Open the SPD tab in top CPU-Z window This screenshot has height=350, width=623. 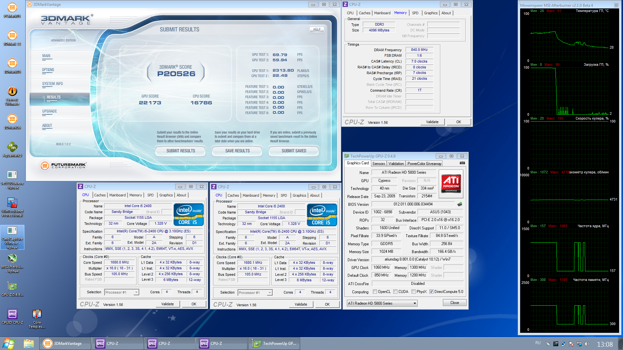click(x=415, y=13)
